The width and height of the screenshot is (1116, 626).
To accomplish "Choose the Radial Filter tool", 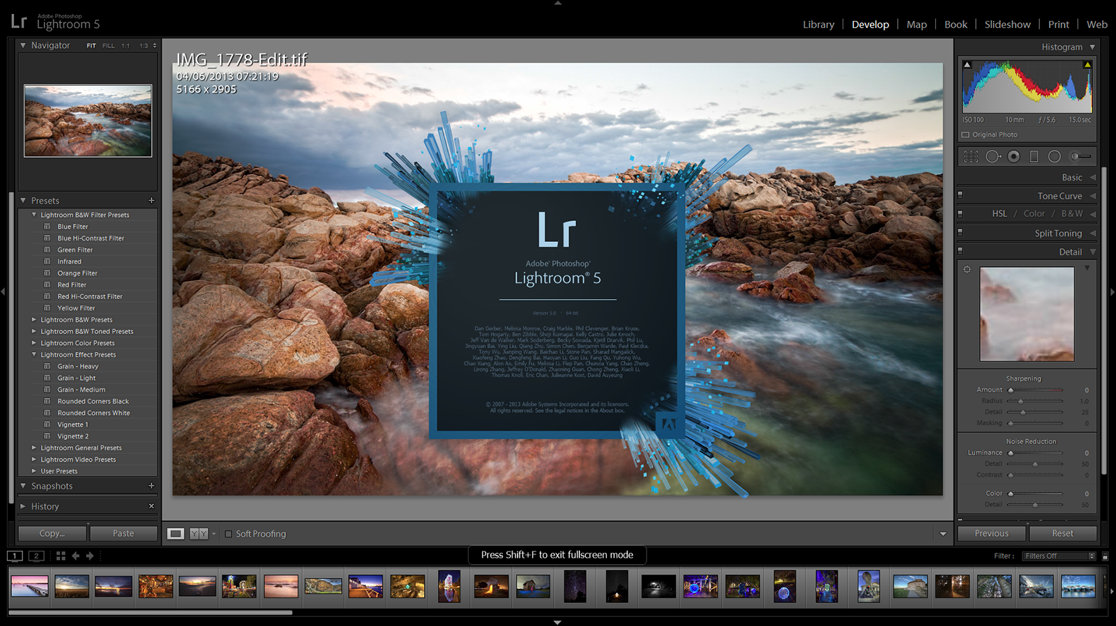I will 1055,157.
